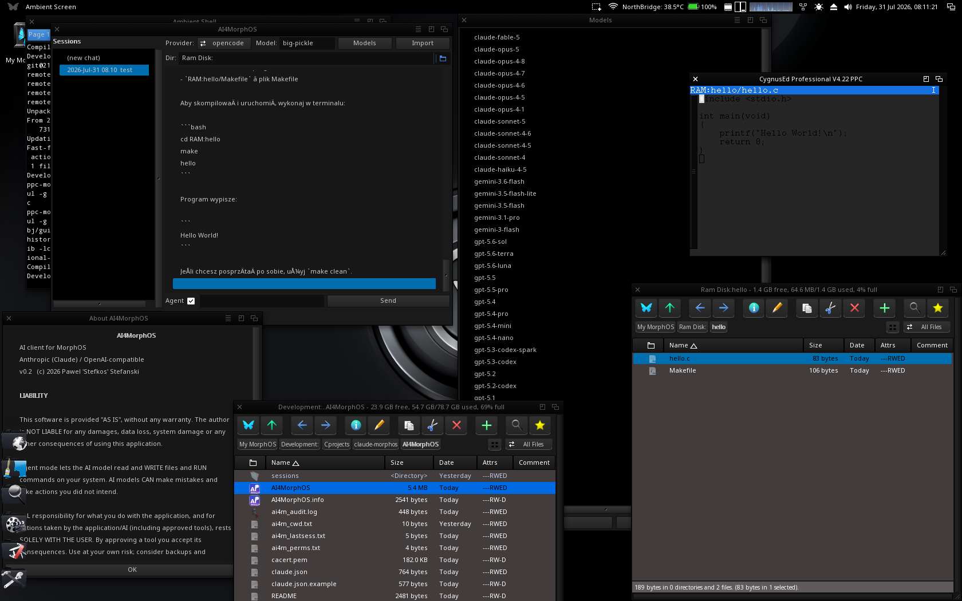Select (new chat) in Sessions list
The image size is (962, 601).
[x=104, y=58]
